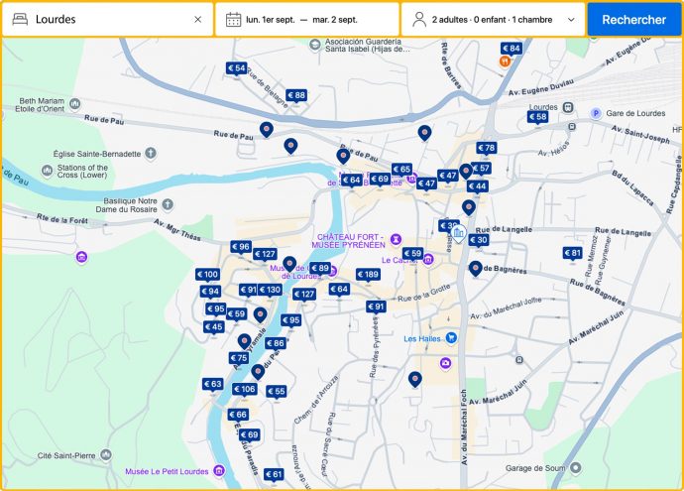684x491 pixels.
Task: Click the Les Halles shopping cart icon
Action: click(451, 338)
